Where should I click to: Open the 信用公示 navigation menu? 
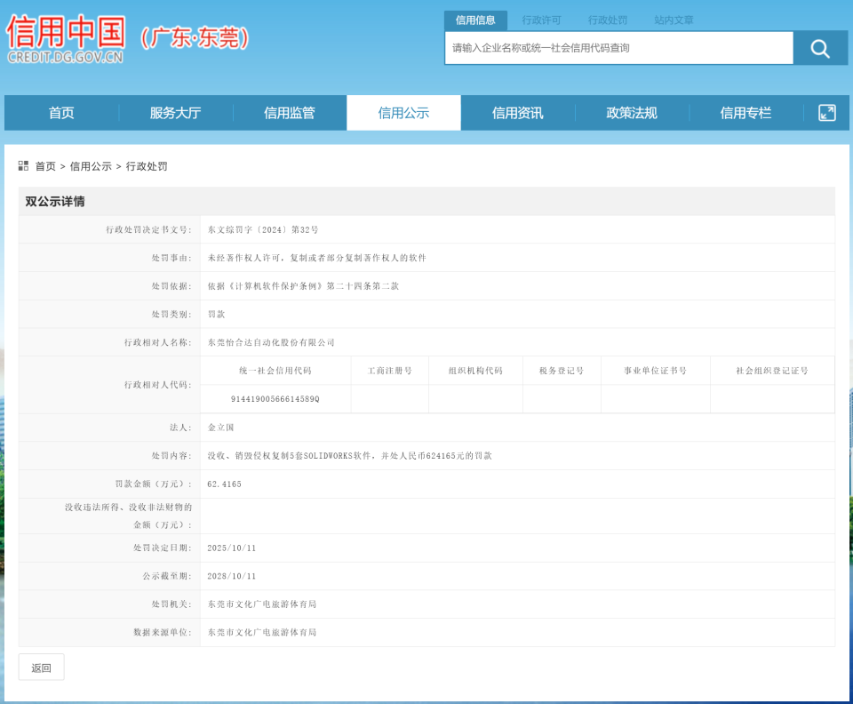pos(403,113)
